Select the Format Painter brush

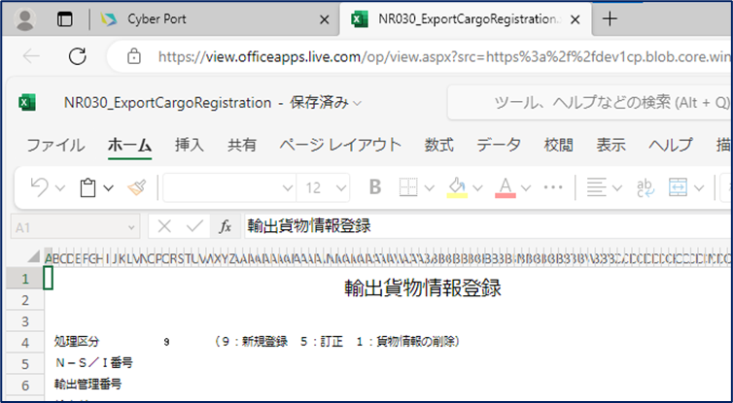[x=137, y=186]
